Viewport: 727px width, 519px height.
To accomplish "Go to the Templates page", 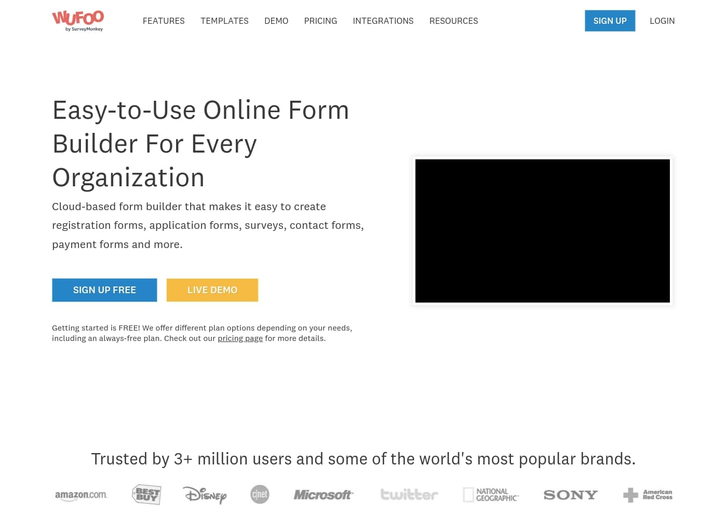I will [x=224, y=21].
